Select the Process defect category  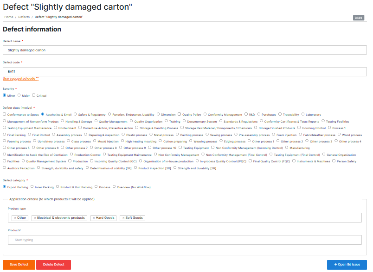96,187
